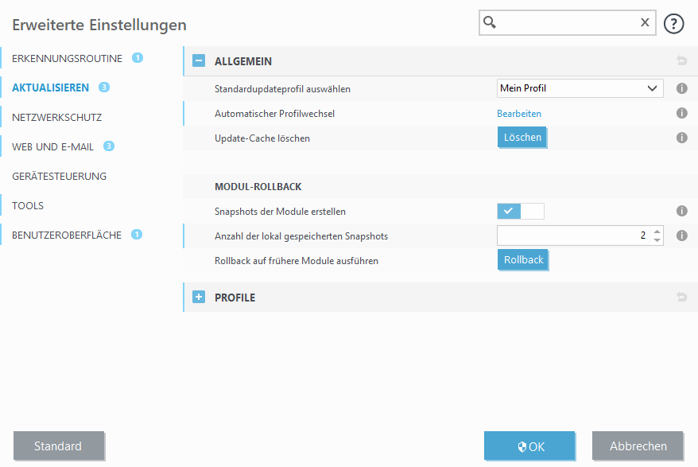Image resolution: width=698 pixels, height=467 pixels.
Task: Click info icon for Anzahl gespeicherter Snapshots
Action: pyautogui.click(x=681, y=235)
